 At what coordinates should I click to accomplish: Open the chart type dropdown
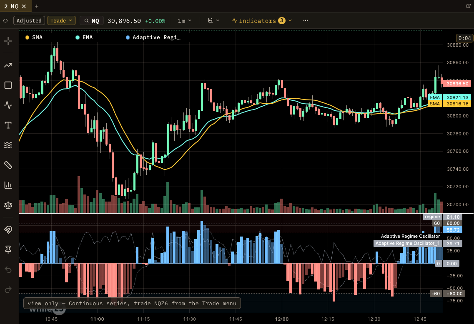coord(213,20)
